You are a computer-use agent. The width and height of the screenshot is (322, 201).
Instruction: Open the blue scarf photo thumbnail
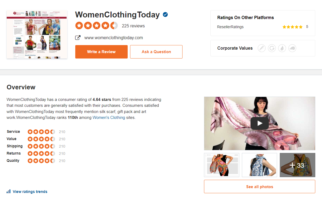point(259,165)
